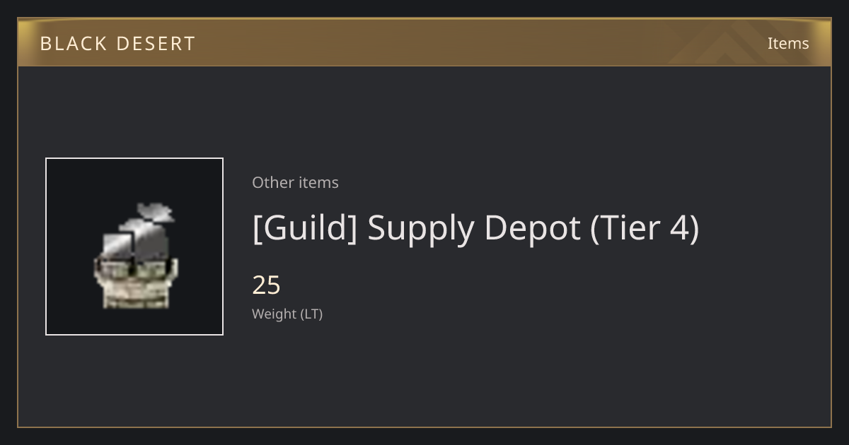The height and width of the screenshot is (445, 849).
Task: Click the Supply Depot item icon
Action: tap(134, 256)
